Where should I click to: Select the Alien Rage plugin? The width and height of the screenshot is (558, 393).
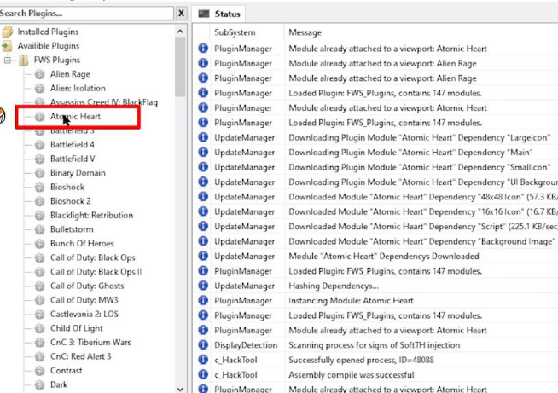[x=70, y=74]
